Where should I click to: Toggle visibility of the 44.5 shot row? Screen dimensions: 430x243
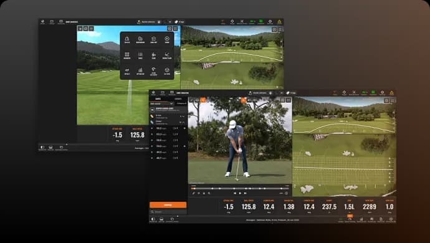click(152, 152)
